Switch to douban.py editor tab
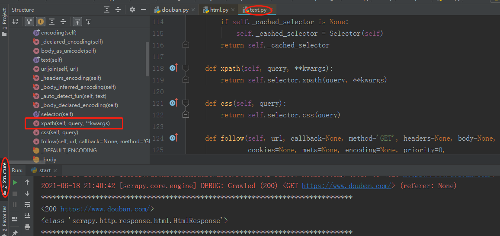The image size is (500, 236). click(x=174, y=10)
